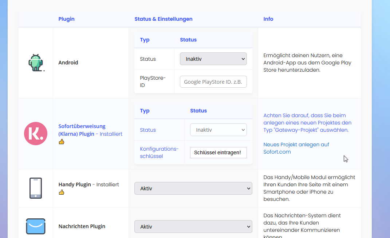This screenshot has height=238, width=390.
Task: Expand the Handy Plugin Aktiv dropdown
Action: pos(193,189)
